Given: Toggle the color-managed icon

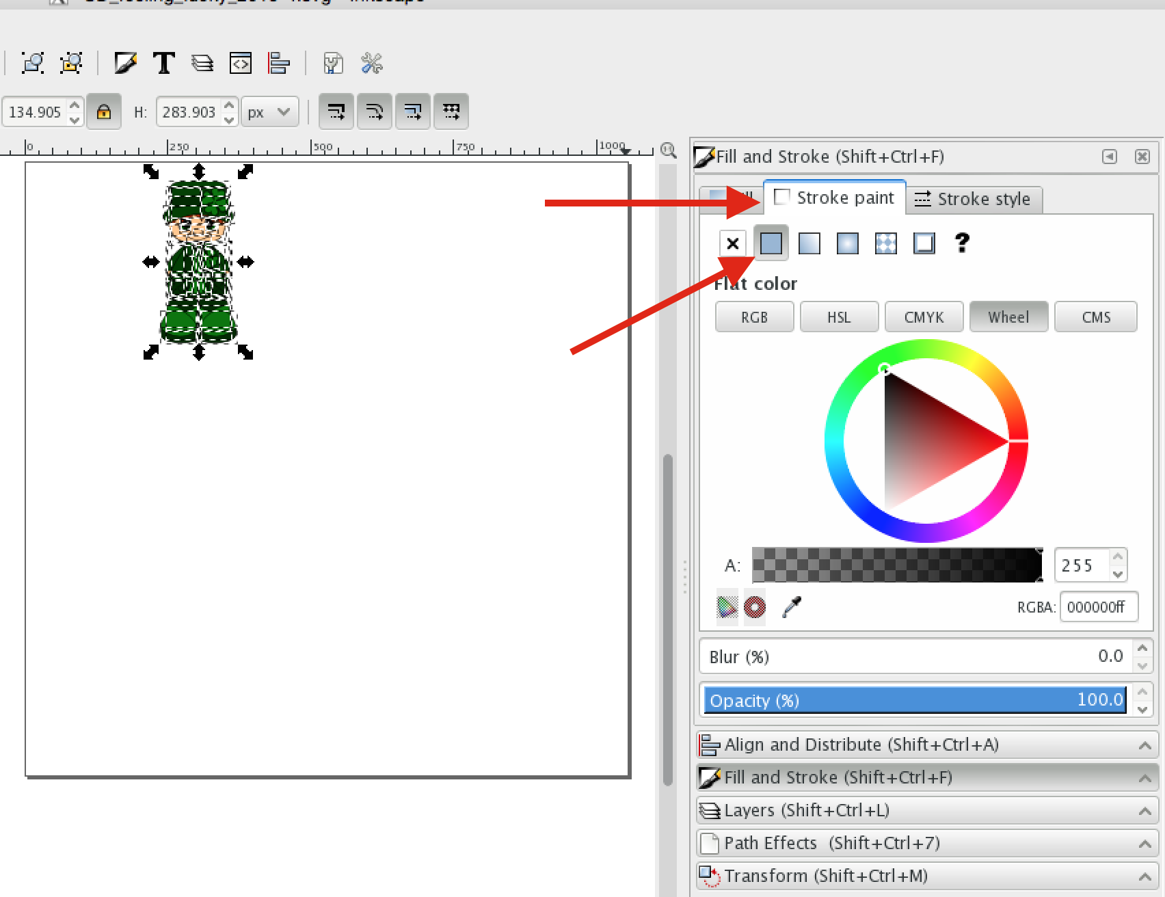Looking at the screenshot, I should coord(727,606).
